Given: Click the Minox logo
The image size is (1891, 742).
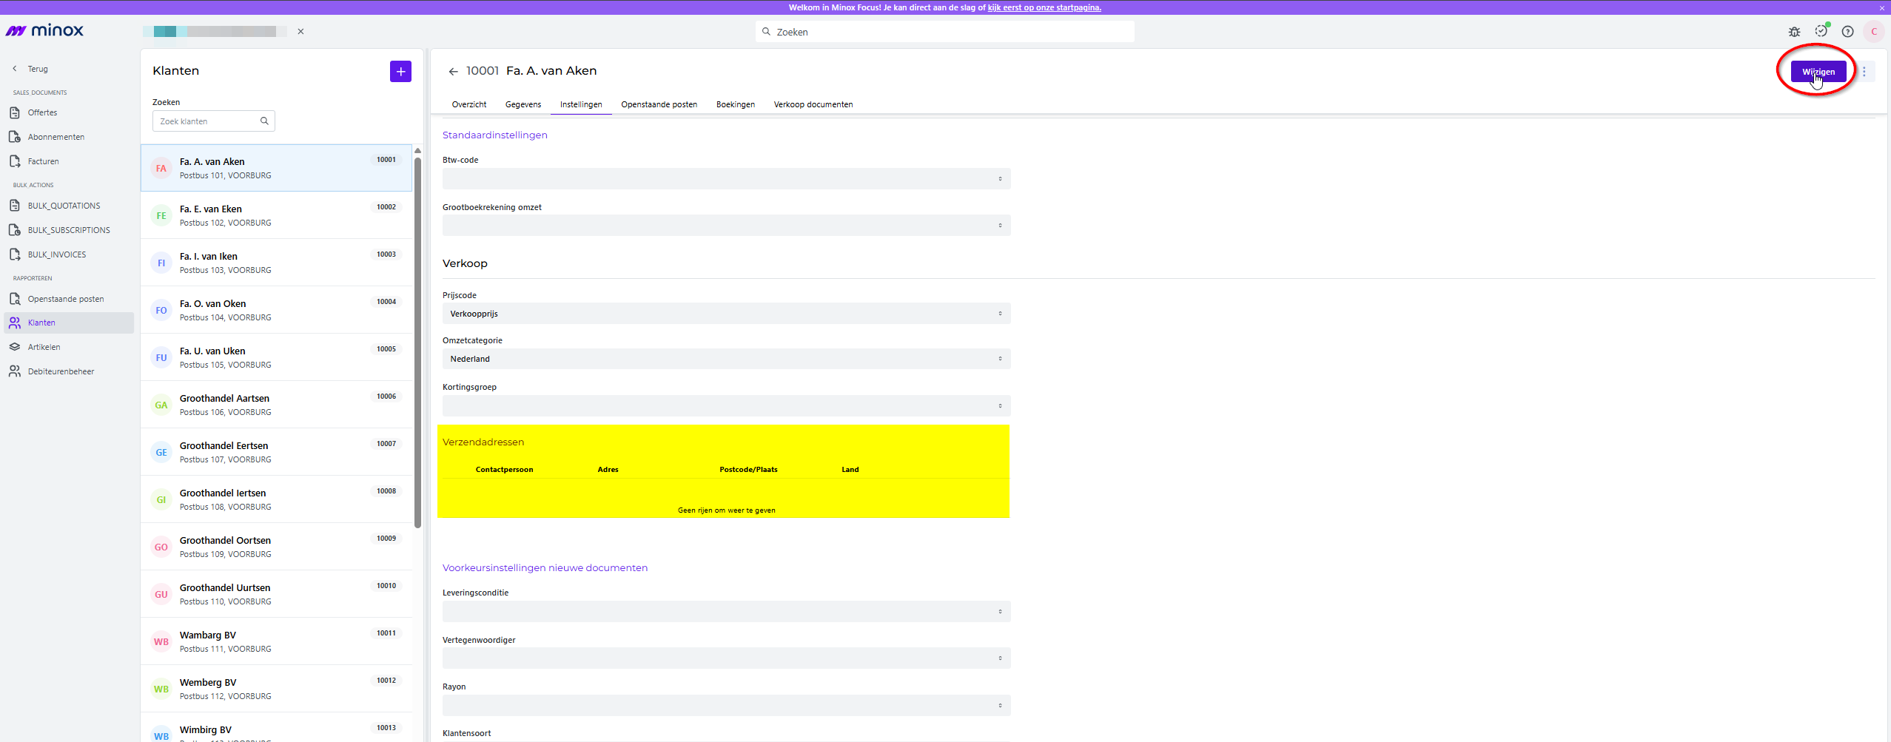Looking at the screenshot, I should point(44,30).
